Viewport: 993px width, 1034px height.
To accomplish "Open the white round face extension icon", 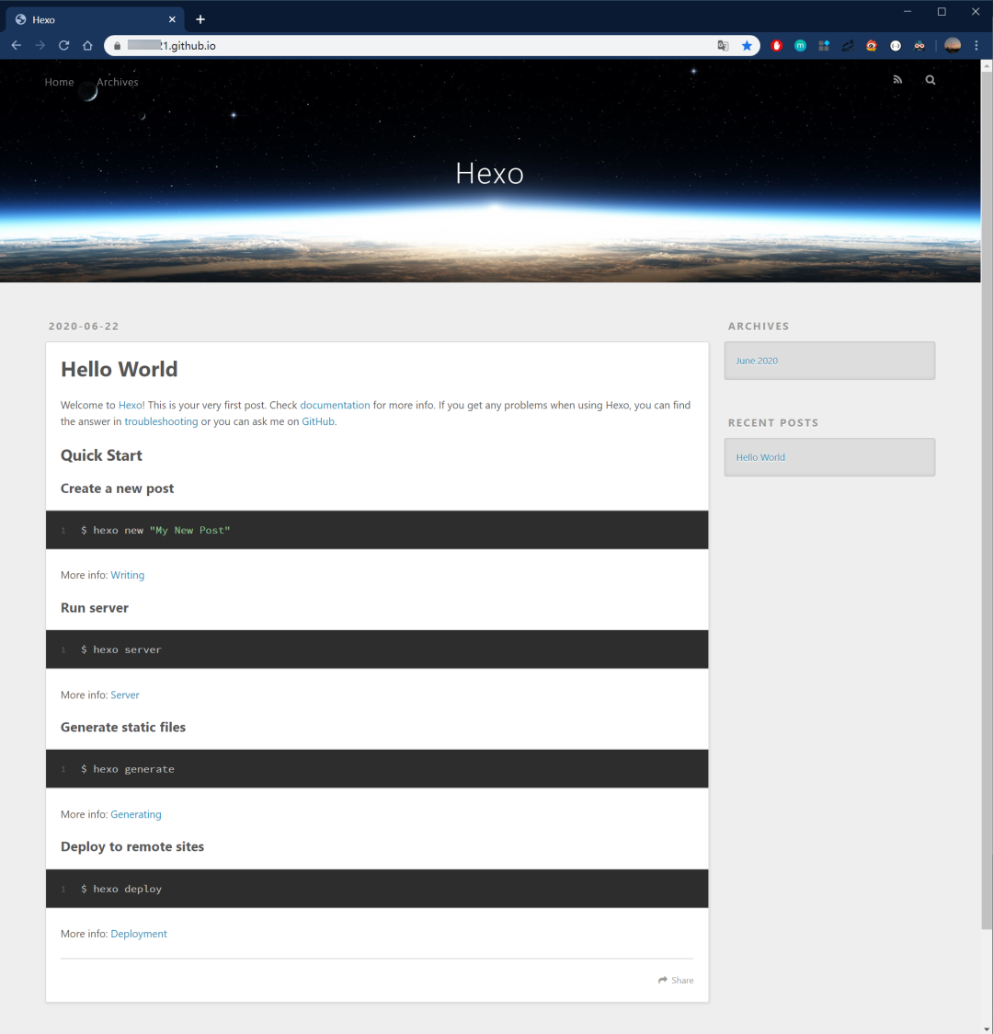I will [896, 45].
